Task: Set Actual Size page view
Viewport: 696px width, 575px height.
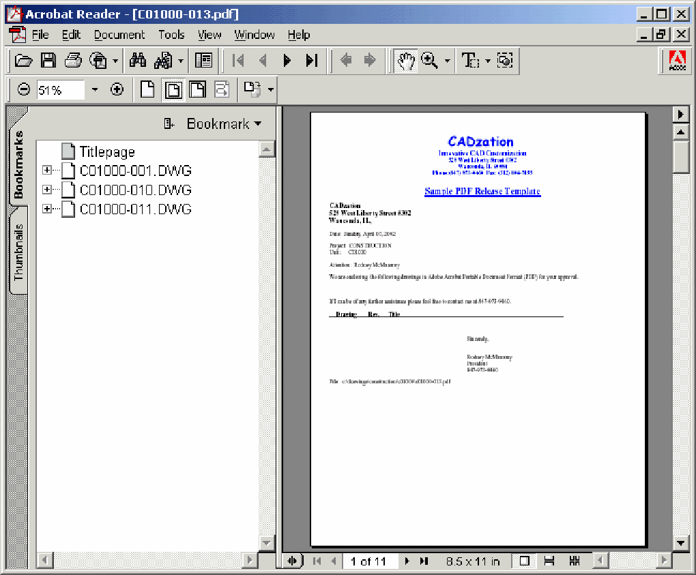Action: (x=147, y=89)
